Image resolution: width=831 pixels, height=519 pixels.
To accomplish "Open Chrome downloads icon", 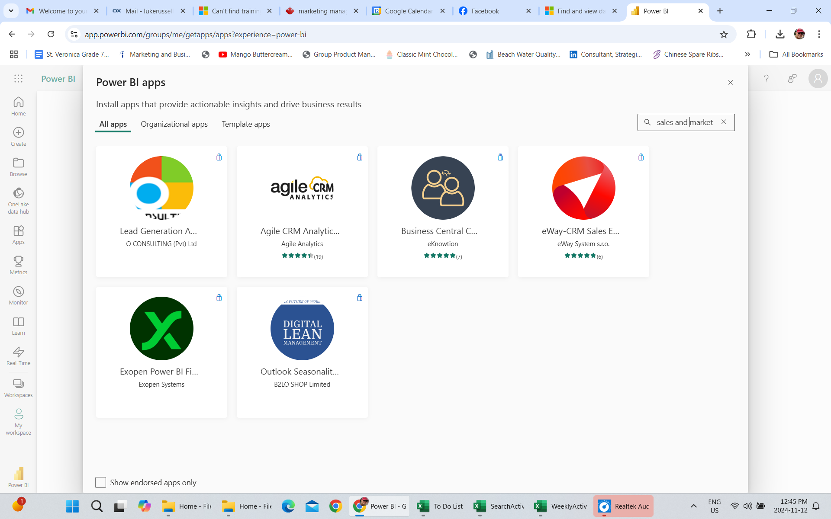I will pyautogui.click(x=780, y=34).
